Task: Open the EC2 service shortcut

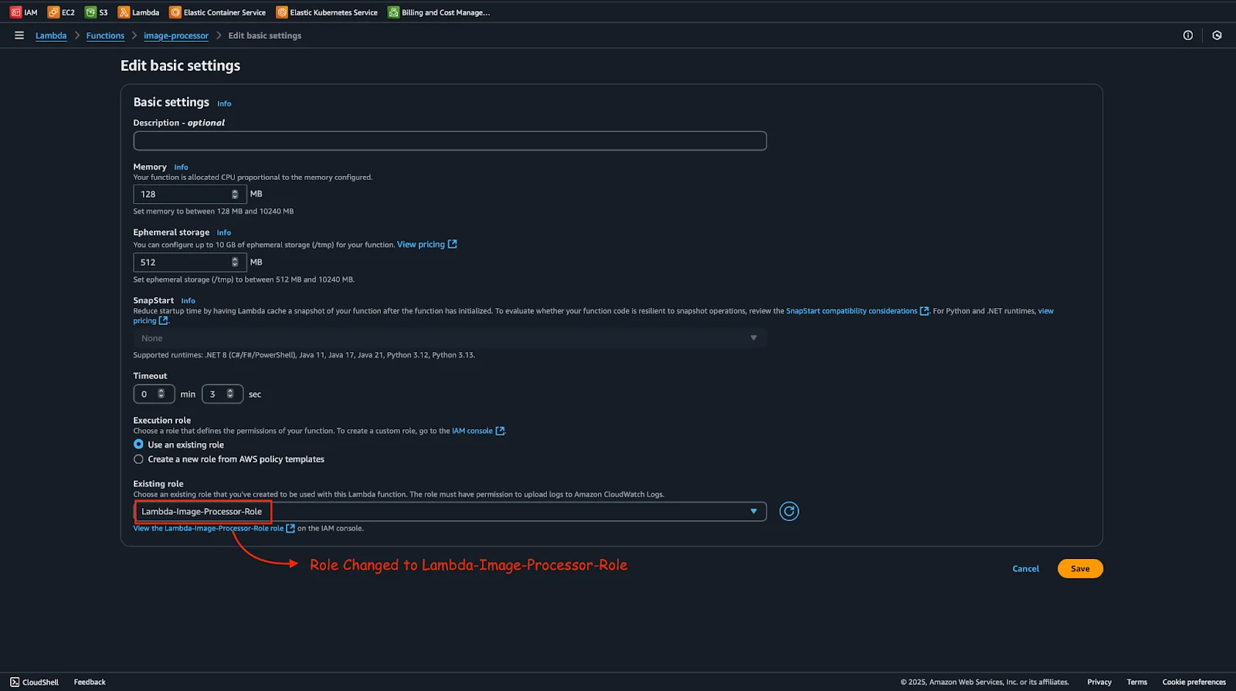Action: [x=61, y=12]
